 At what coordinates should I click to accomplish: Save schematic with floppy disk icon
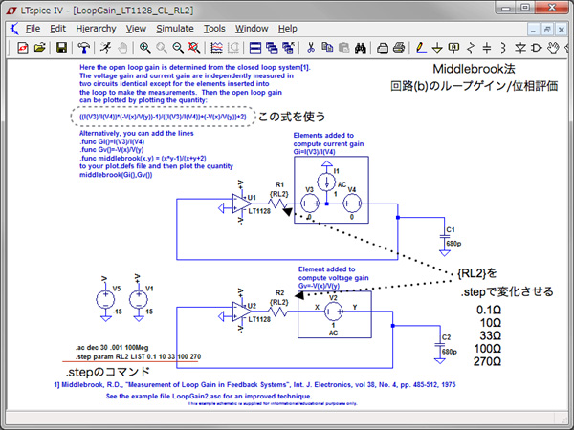pos(60,47)
